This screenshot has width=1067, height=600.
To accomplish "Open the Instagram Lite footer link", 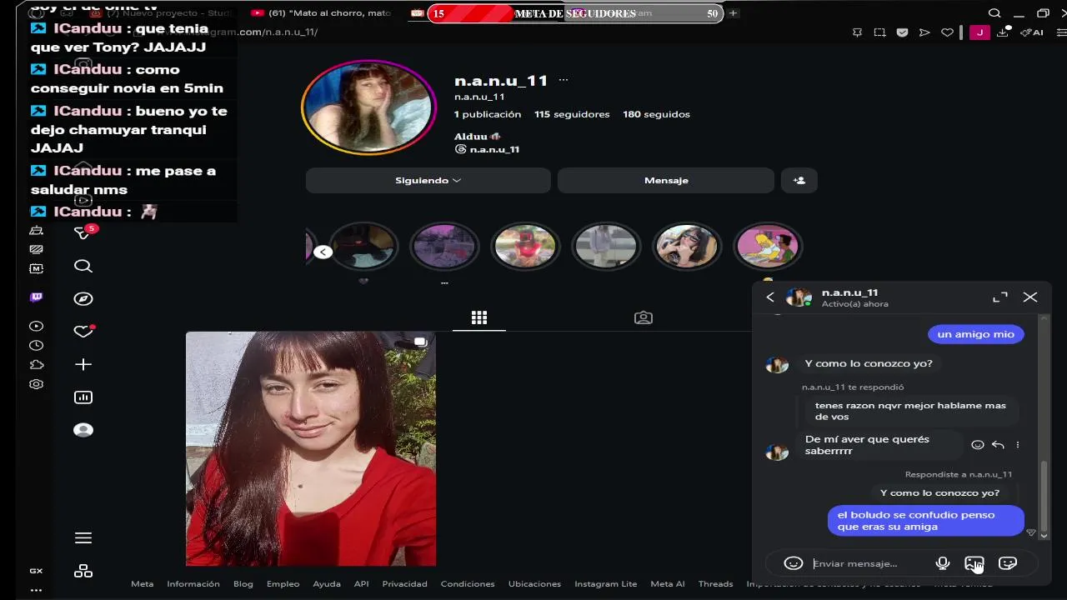I will point(605,584).
